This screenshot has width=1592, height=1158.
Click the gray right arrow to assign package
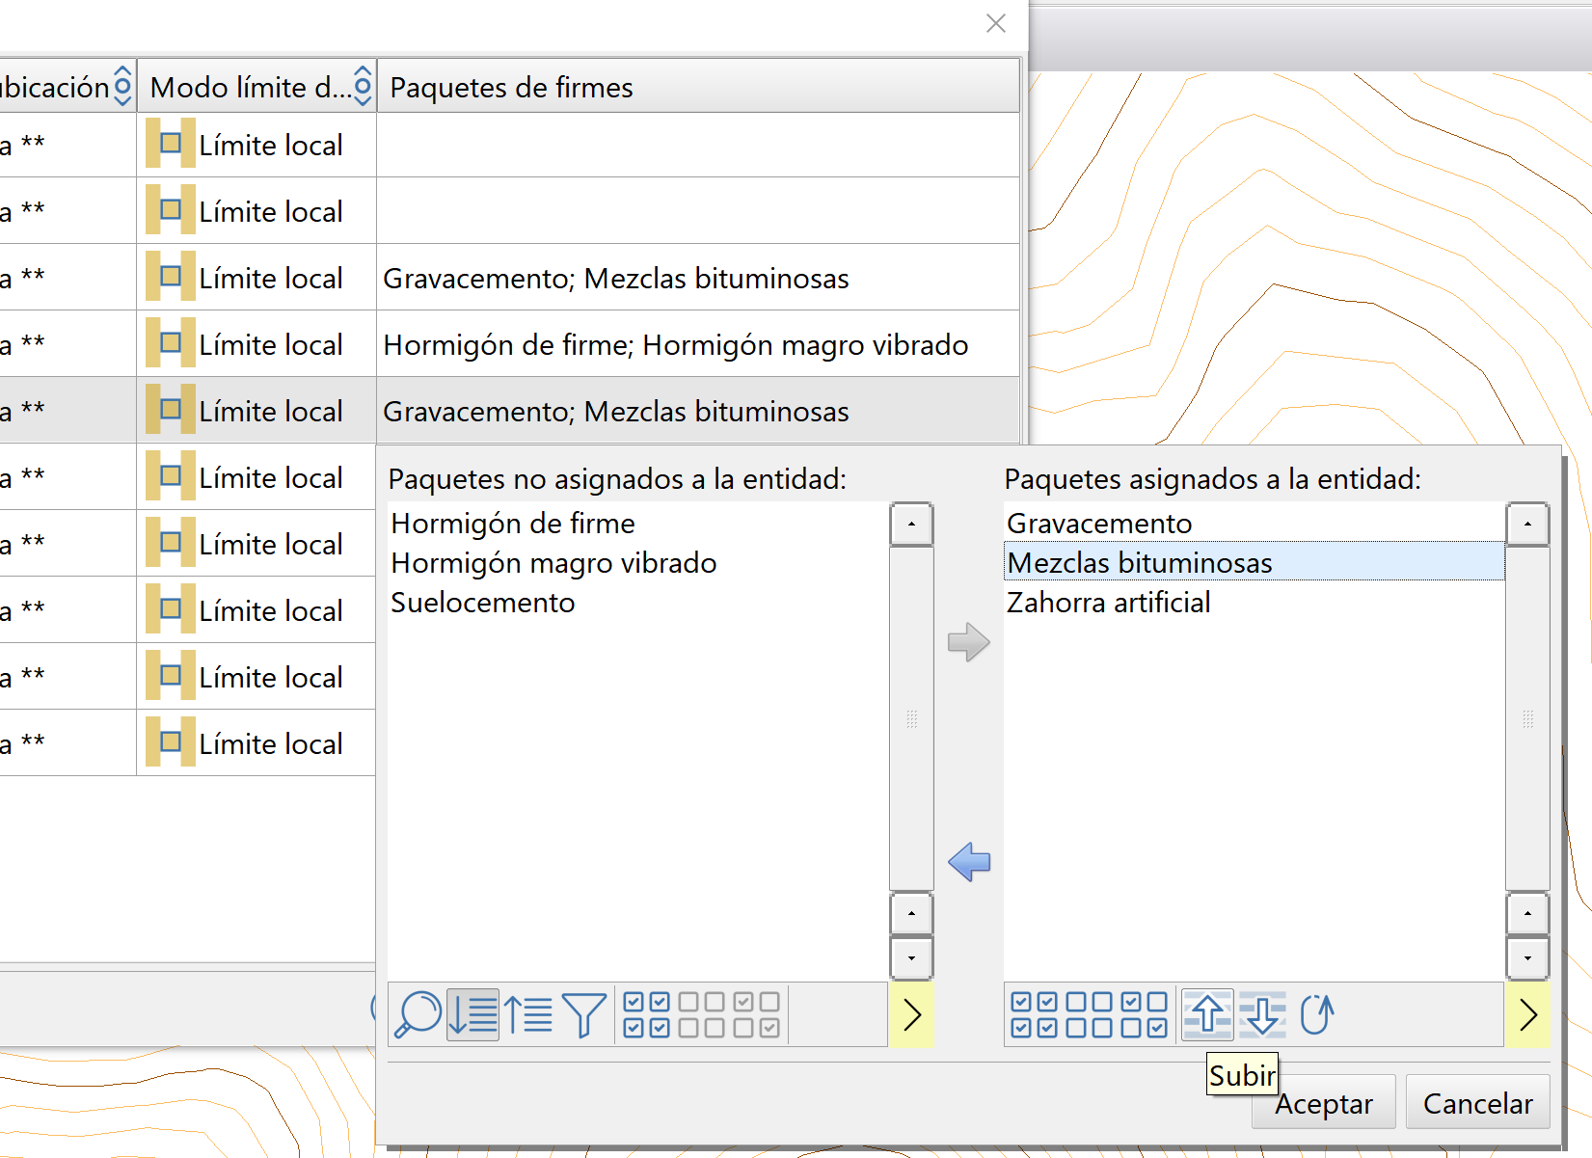969,642
